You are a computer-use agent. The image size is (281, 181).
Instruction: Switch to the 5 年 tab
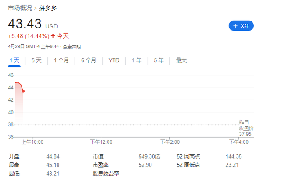(159, 60)
